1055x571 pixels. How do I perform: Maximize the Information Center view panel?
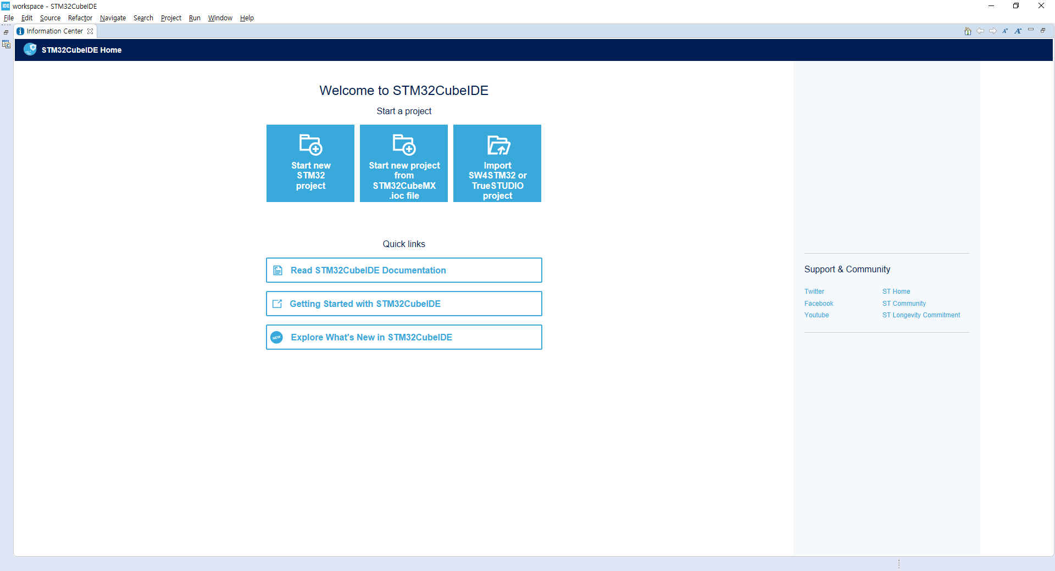point(1043,30)
